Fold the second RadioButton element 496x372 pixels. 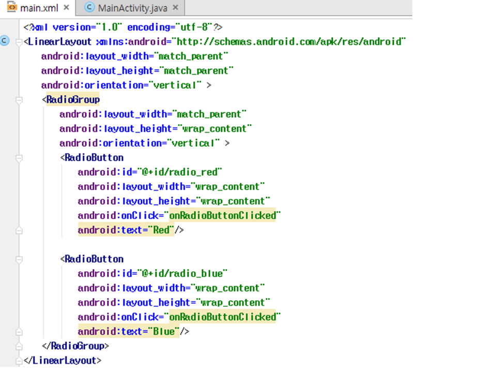(19, 259)
